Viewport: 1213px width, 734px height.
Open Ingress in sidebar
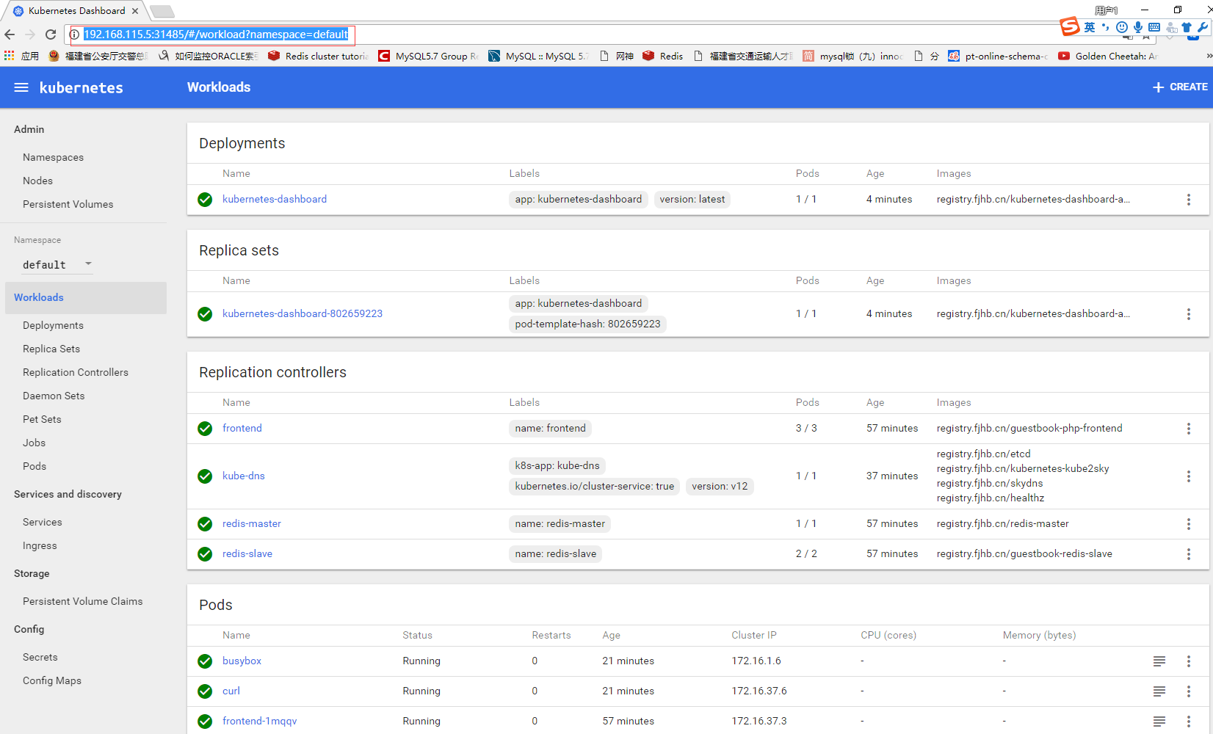(x=40, y=546)
